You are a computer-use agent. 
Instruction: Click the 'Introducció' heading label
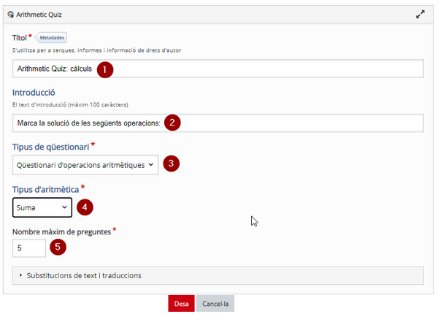coord(34,93)
